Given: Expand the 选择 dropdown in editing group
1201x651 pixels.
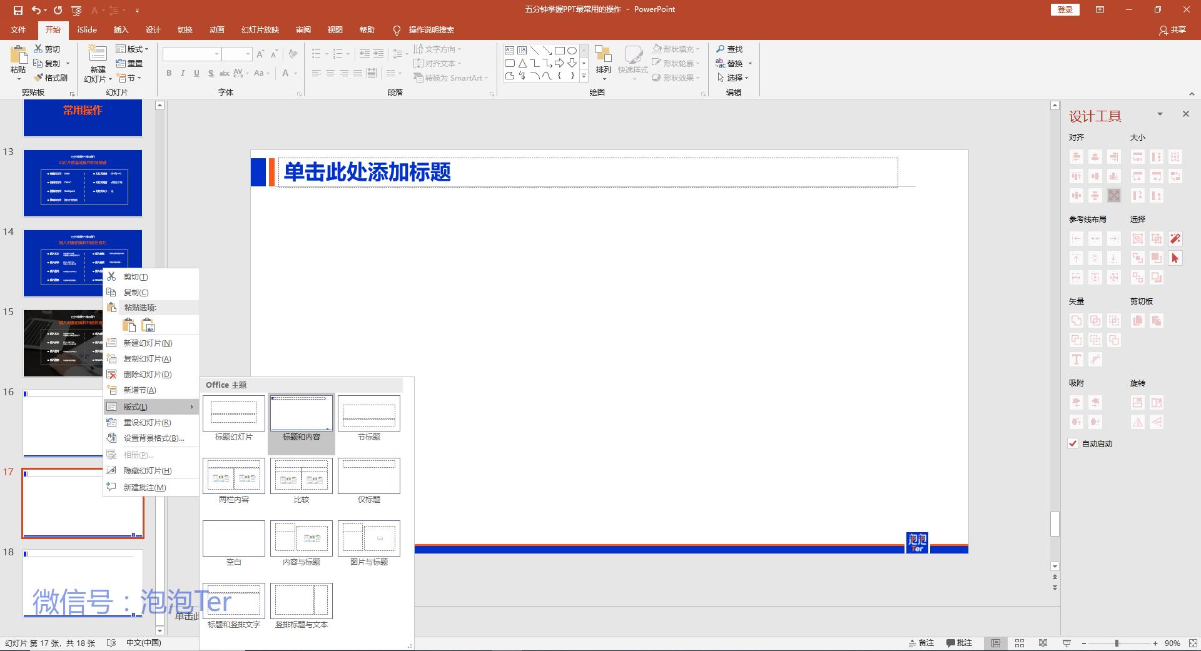Looking at the screenshot, I should 732,78.
